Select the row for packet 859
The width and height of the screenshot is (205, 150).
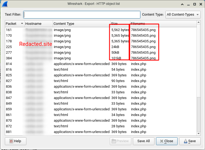coord(101,109)
